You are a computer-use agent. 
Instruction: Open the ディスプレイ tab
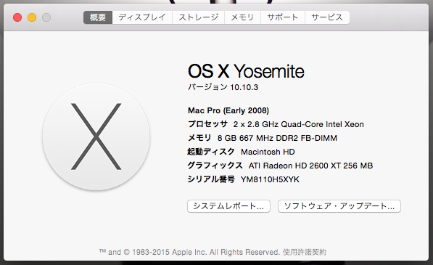(x=142, y=17)
